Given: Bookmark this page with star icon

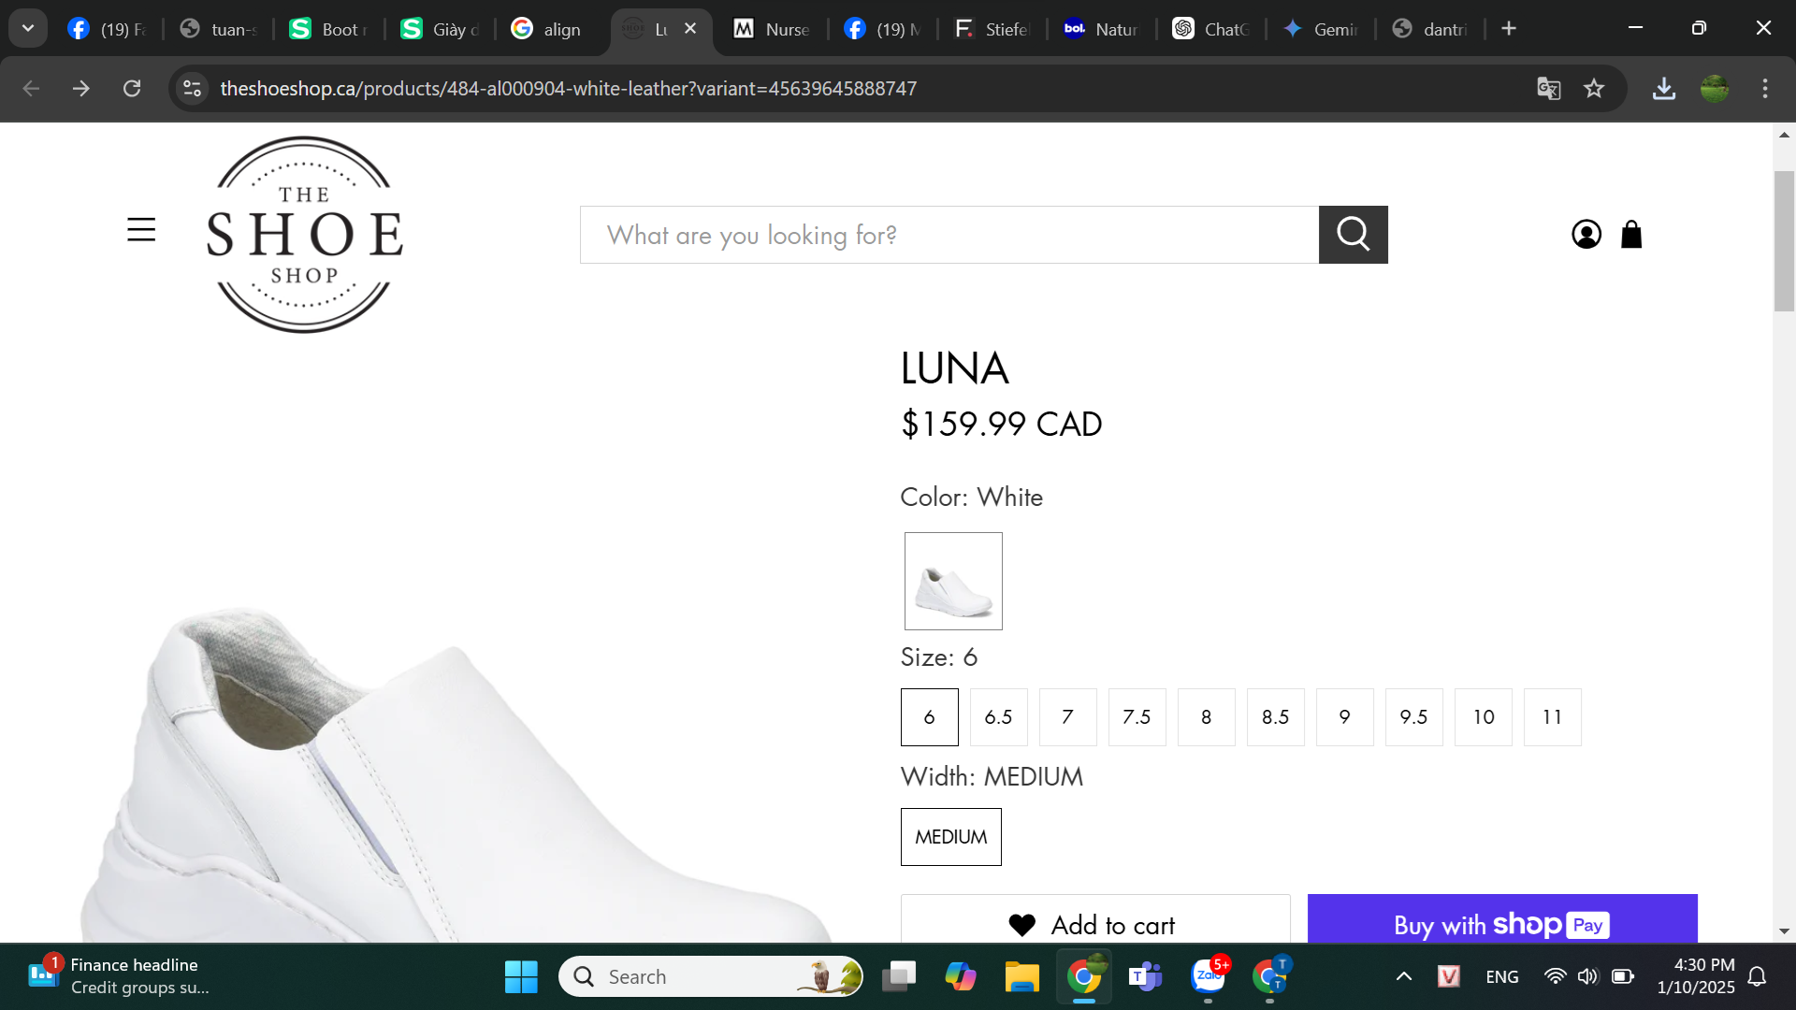Looking at the screenshot, I should pyautogui.click(x=1594, y=89).
